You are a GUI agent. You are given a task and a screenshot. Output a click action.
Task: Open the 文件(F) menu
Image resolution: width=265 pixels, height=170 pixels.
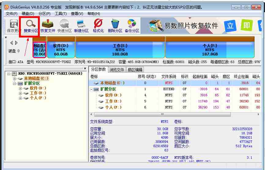point(12,14)
